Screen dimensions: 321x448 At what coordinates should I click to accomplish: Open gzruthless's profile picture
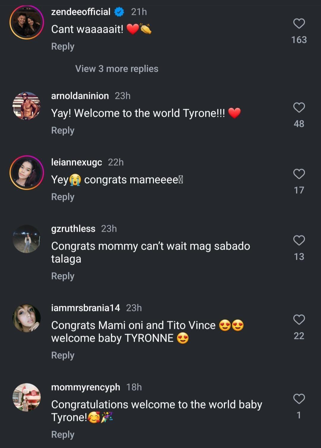coord(27,239)
